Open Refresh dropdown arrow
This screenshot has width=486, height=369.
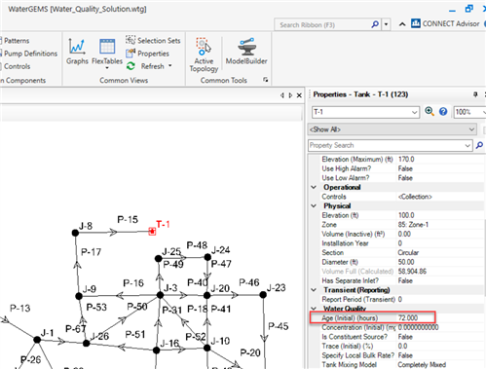(x=169, y=66)
